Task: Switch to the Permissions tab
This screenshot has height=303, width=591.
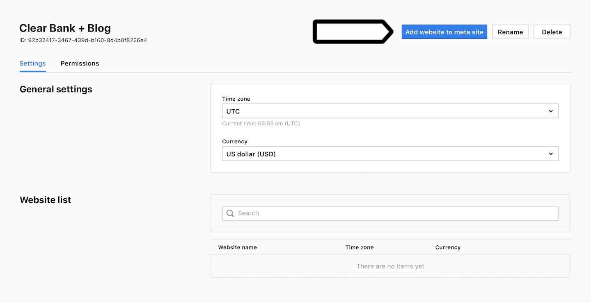Action: [80, 63]
